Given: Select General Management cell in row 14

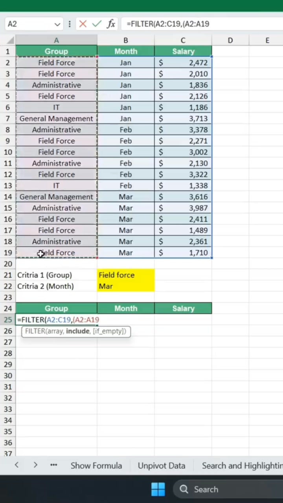Looking at the screenshot, I should [56, 196].
